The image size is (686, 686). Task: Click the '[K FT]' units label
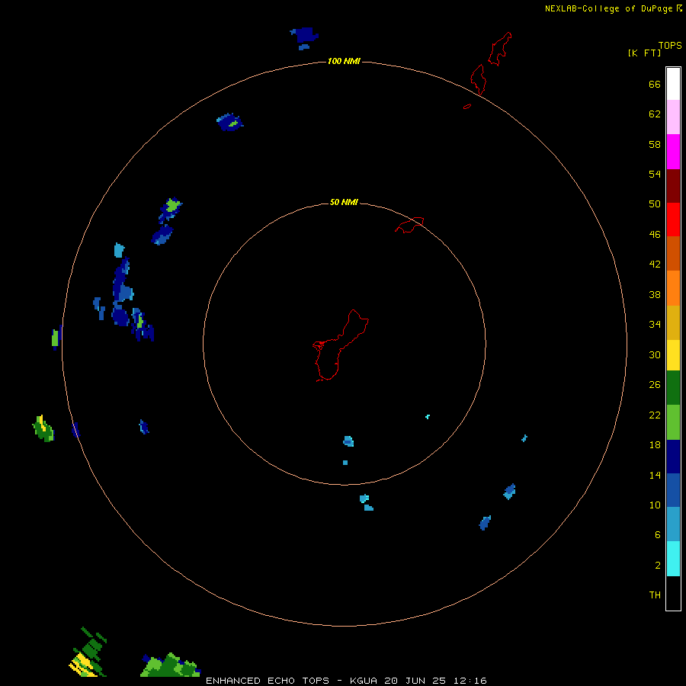pyautogui.click(x=644, y=53)
